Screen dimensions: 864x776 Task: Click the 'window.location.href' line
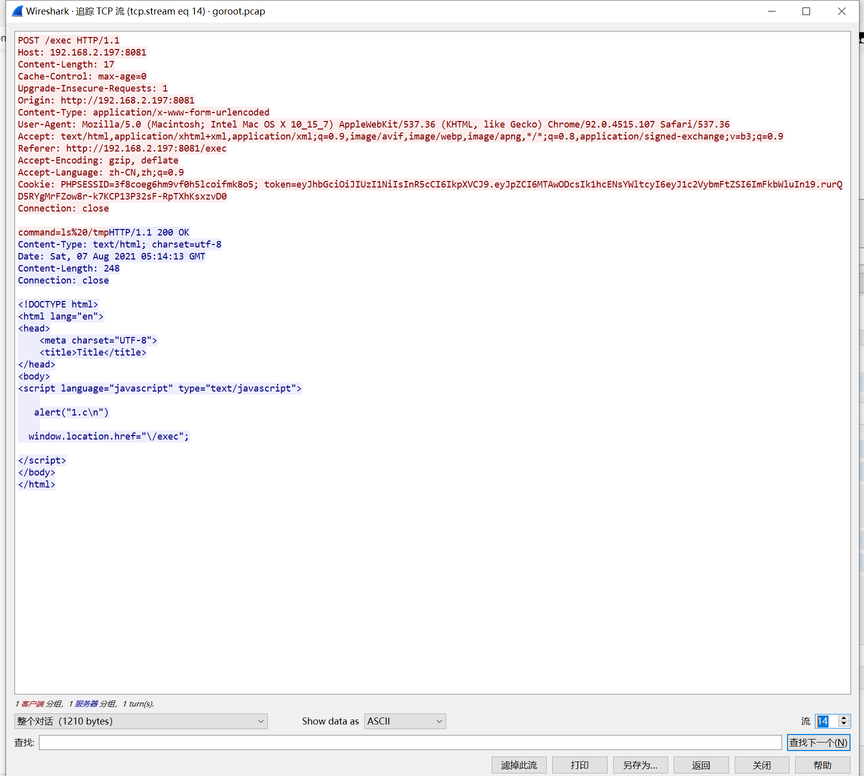pyautogui.click(x=109, y=436)
